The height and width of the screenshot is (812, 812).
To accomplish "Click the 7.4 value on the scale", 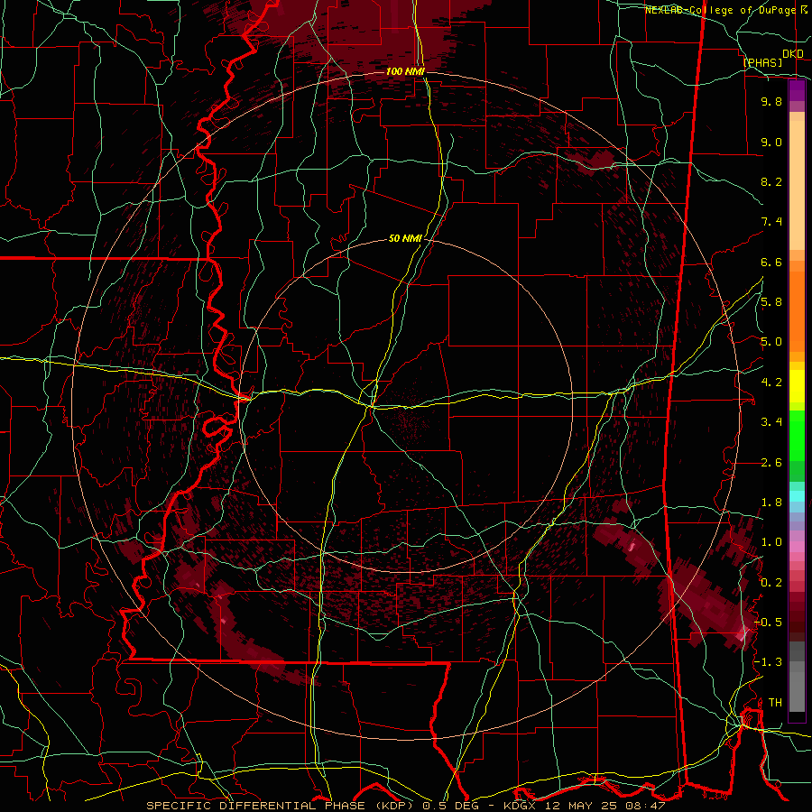I will tap(771, 222).
